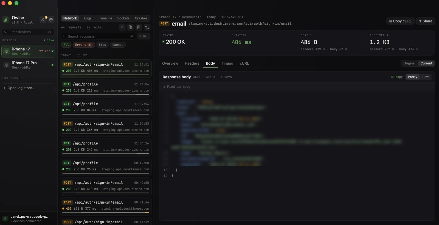Open the request list filter lines icon
The height and width of the screenshot is (225, 439).
(x=122, y=27)
